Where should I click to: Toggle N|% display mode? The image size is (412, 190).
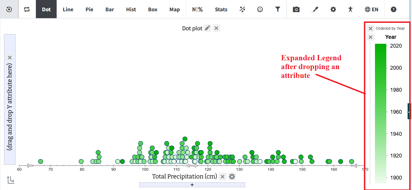click(x=197, y=9)
